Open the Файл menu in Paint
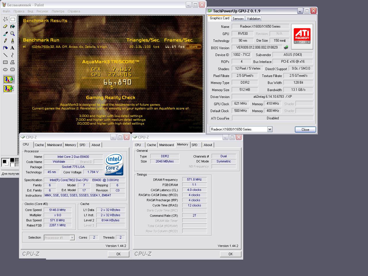Viewport: 368px width, 276px height. coord(6,11)
